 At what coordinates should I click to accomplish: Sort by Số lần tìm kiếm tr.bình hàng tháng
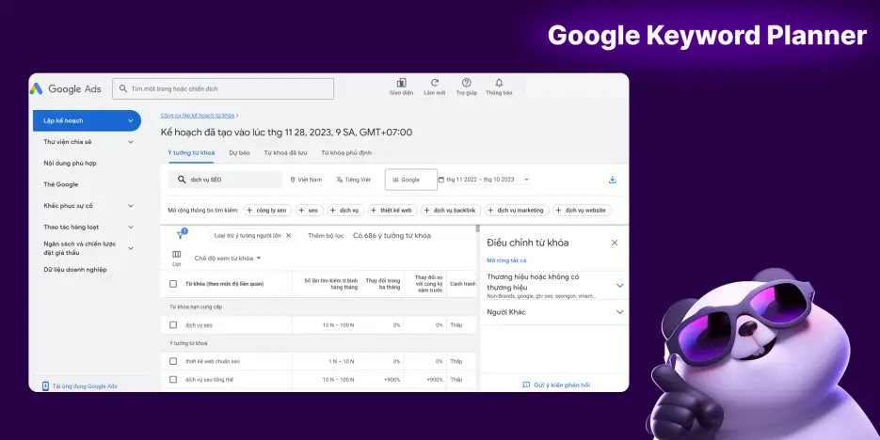(x=330, y=284)
